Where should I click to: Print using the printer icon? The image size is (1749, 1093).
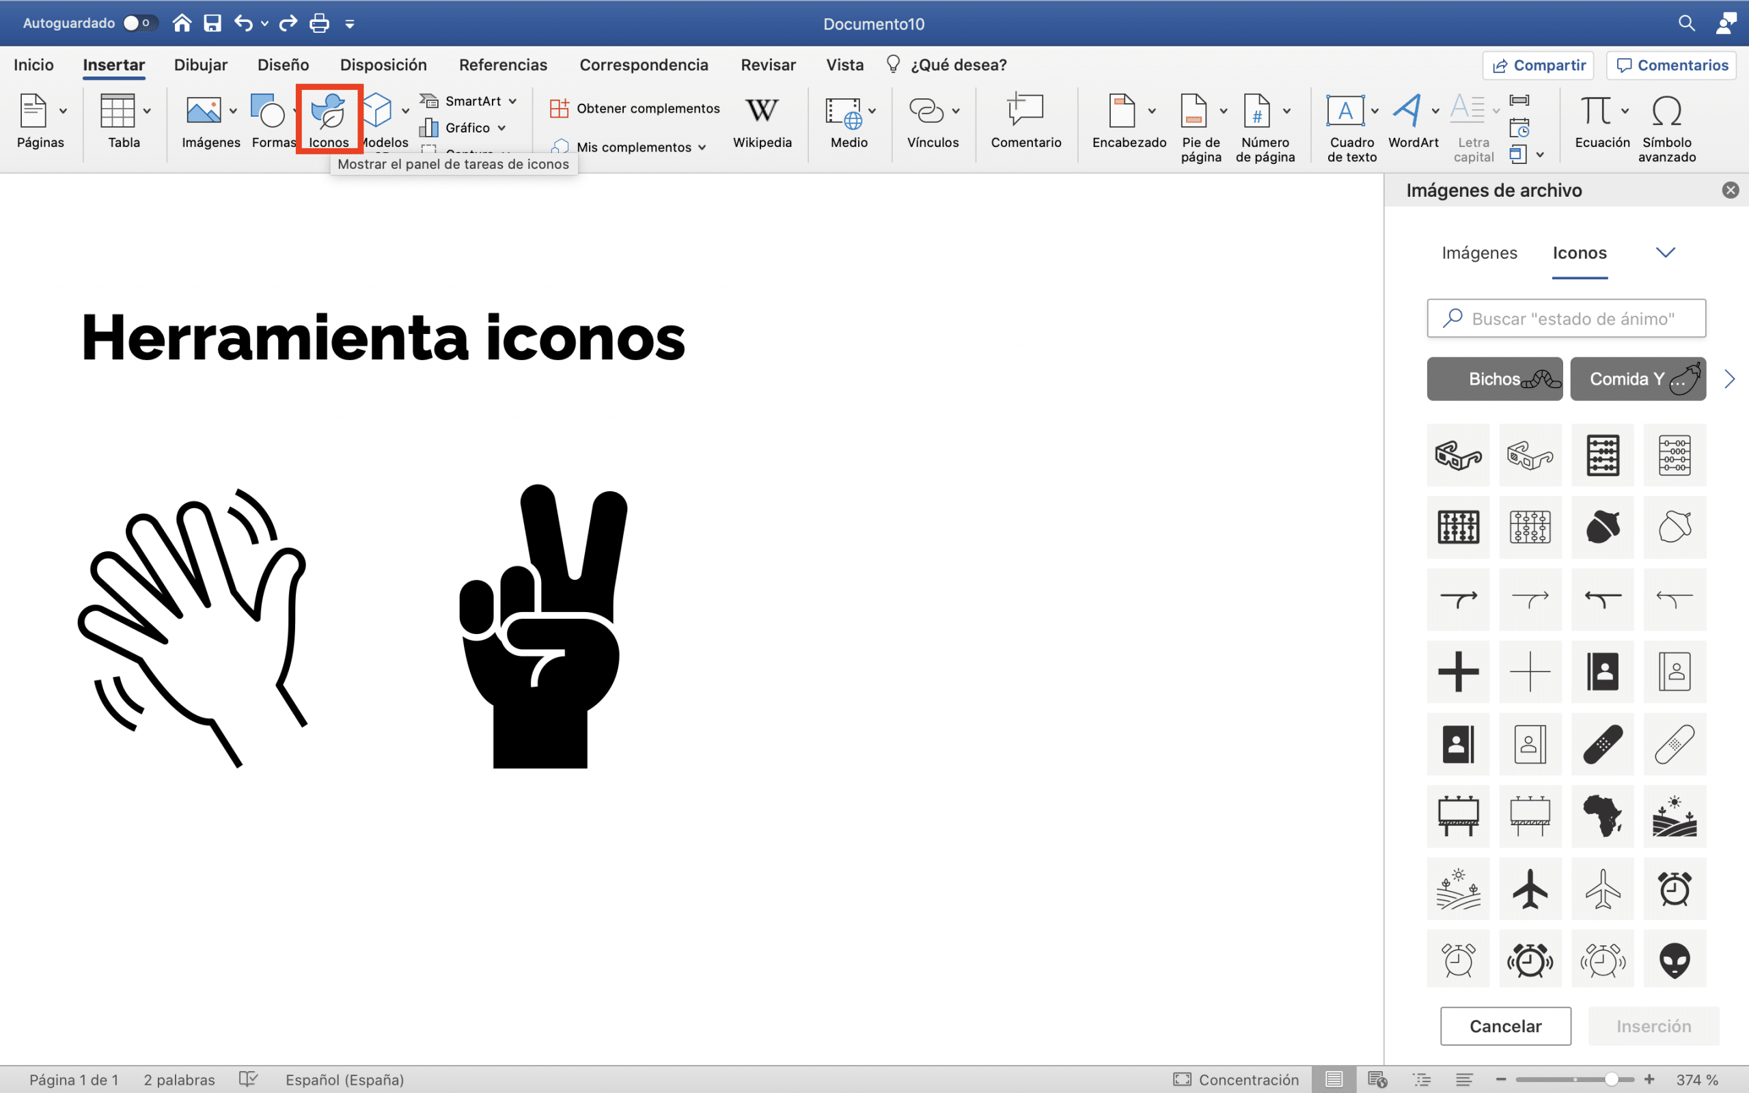coord(320,23)
